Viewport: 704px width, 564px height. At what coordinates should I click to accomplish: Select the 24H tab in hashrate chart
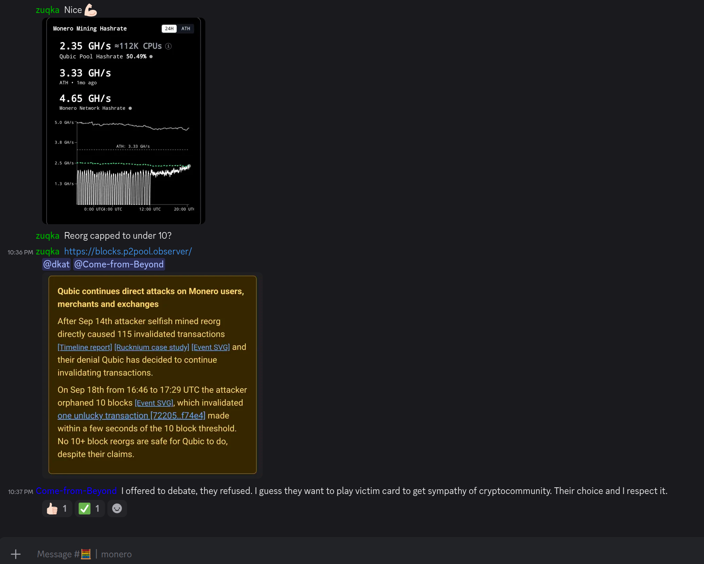[x=169, y=29]
